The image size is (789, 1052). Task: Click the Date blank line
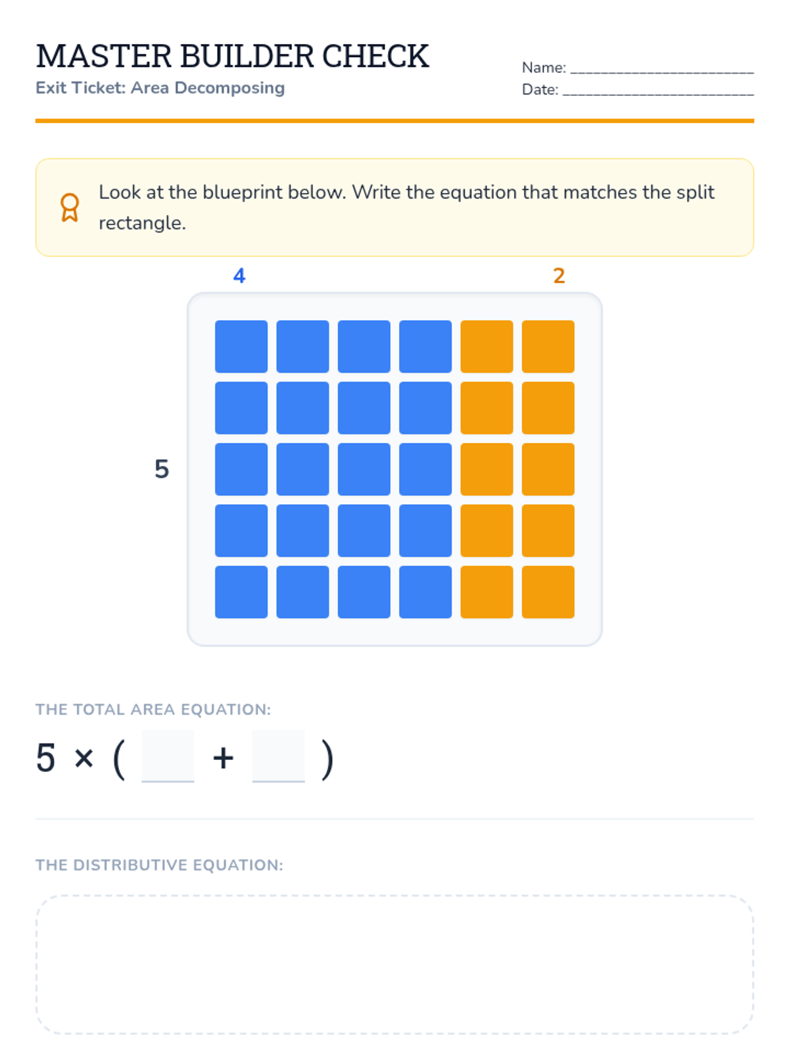[657, 90]
